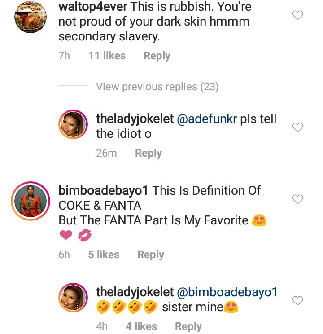
Task: Reply to theladyjokelet's 4h comment
Action: click(188, 326)
